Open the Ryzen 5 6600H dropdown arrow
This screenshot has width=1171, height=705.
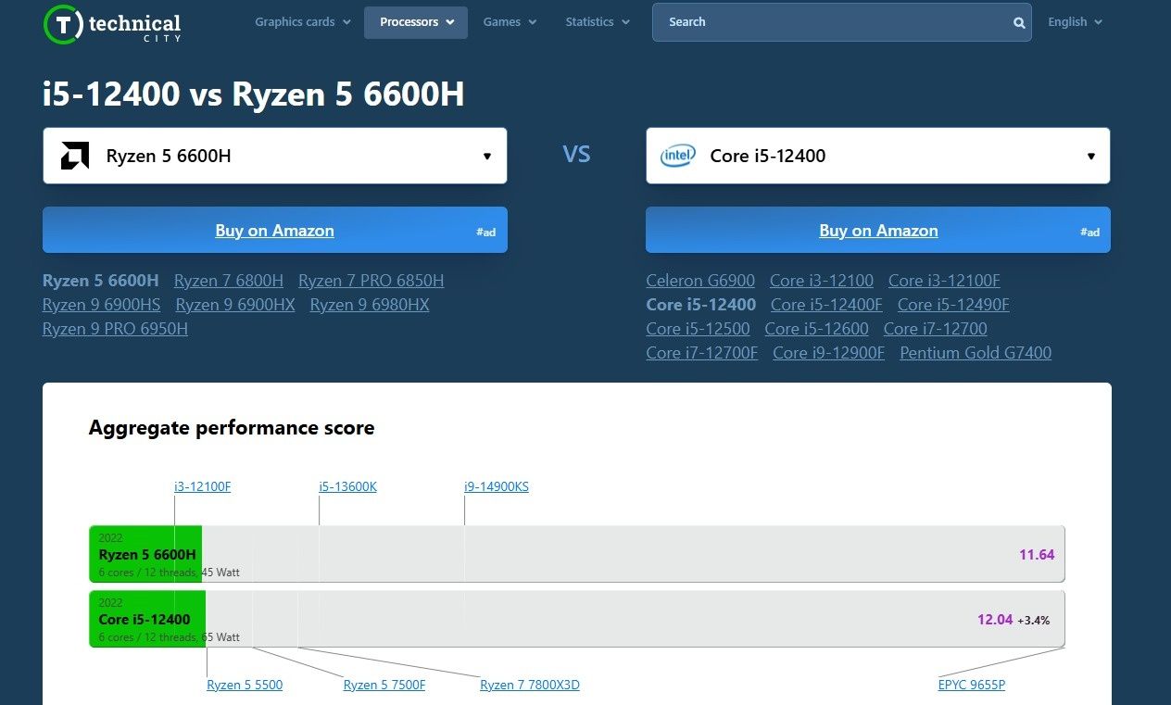[x=487, y=156]
